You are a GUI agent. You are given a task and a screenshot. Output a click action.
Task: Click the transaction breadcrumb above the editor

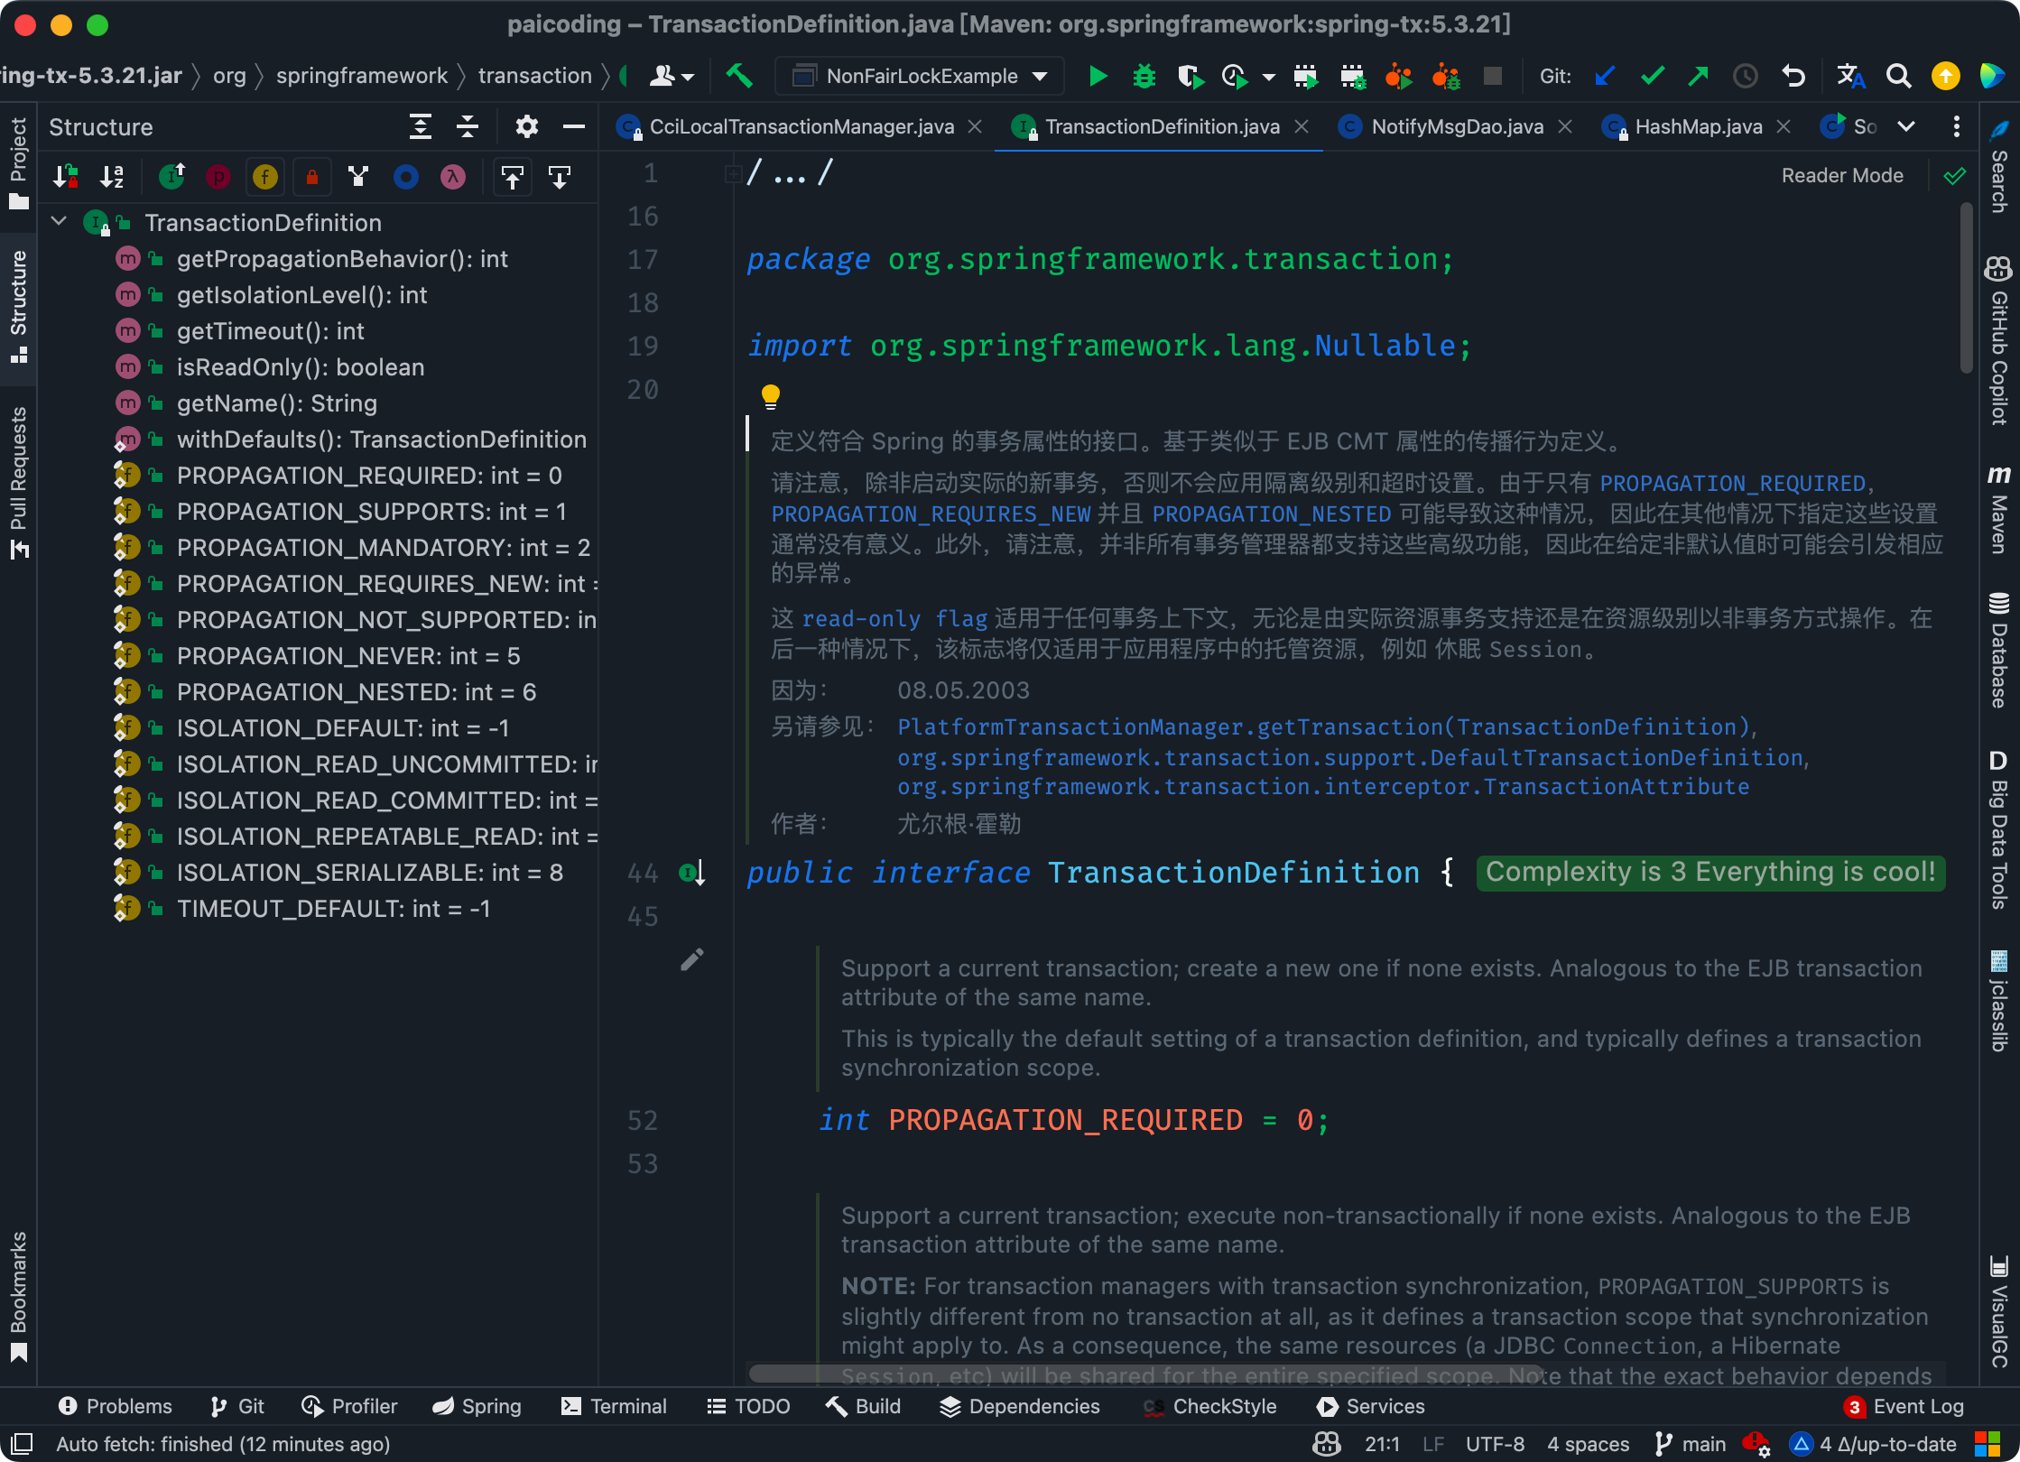[534, 76]
